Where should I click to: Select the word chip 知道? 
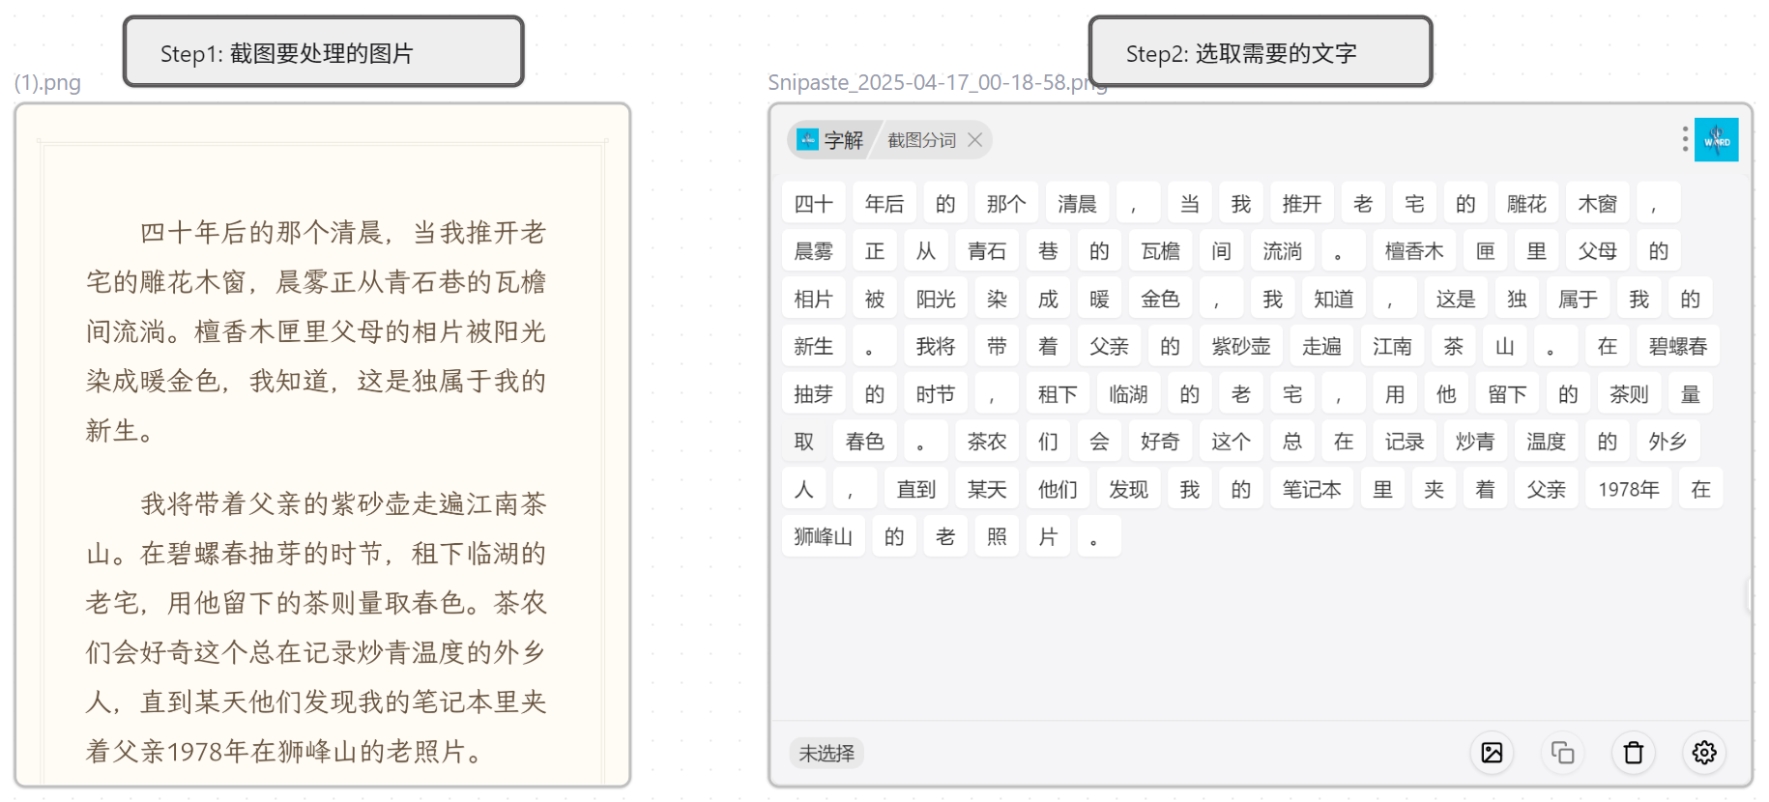pyautogui.click(x=1334, y=299)
